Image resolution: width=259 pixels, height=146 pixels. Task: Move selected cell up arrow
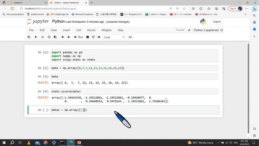click(62, 37)
